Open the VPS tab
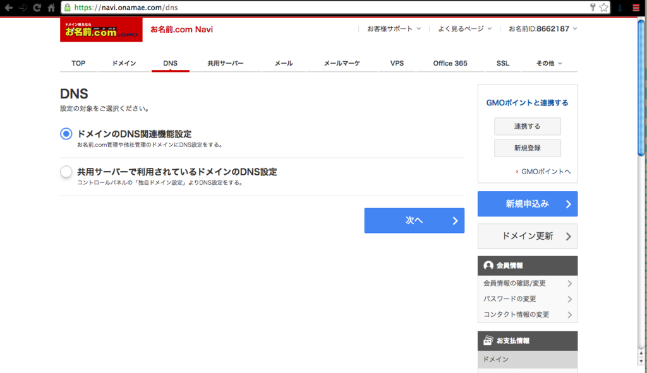 click(397, 63)
